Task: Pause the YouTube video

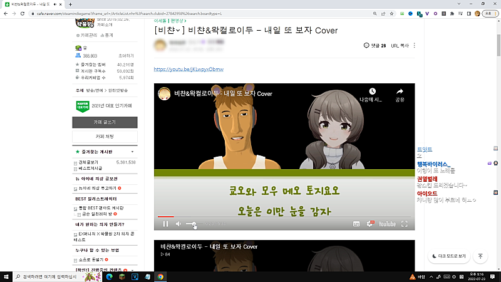Action: tap(165, 224)
